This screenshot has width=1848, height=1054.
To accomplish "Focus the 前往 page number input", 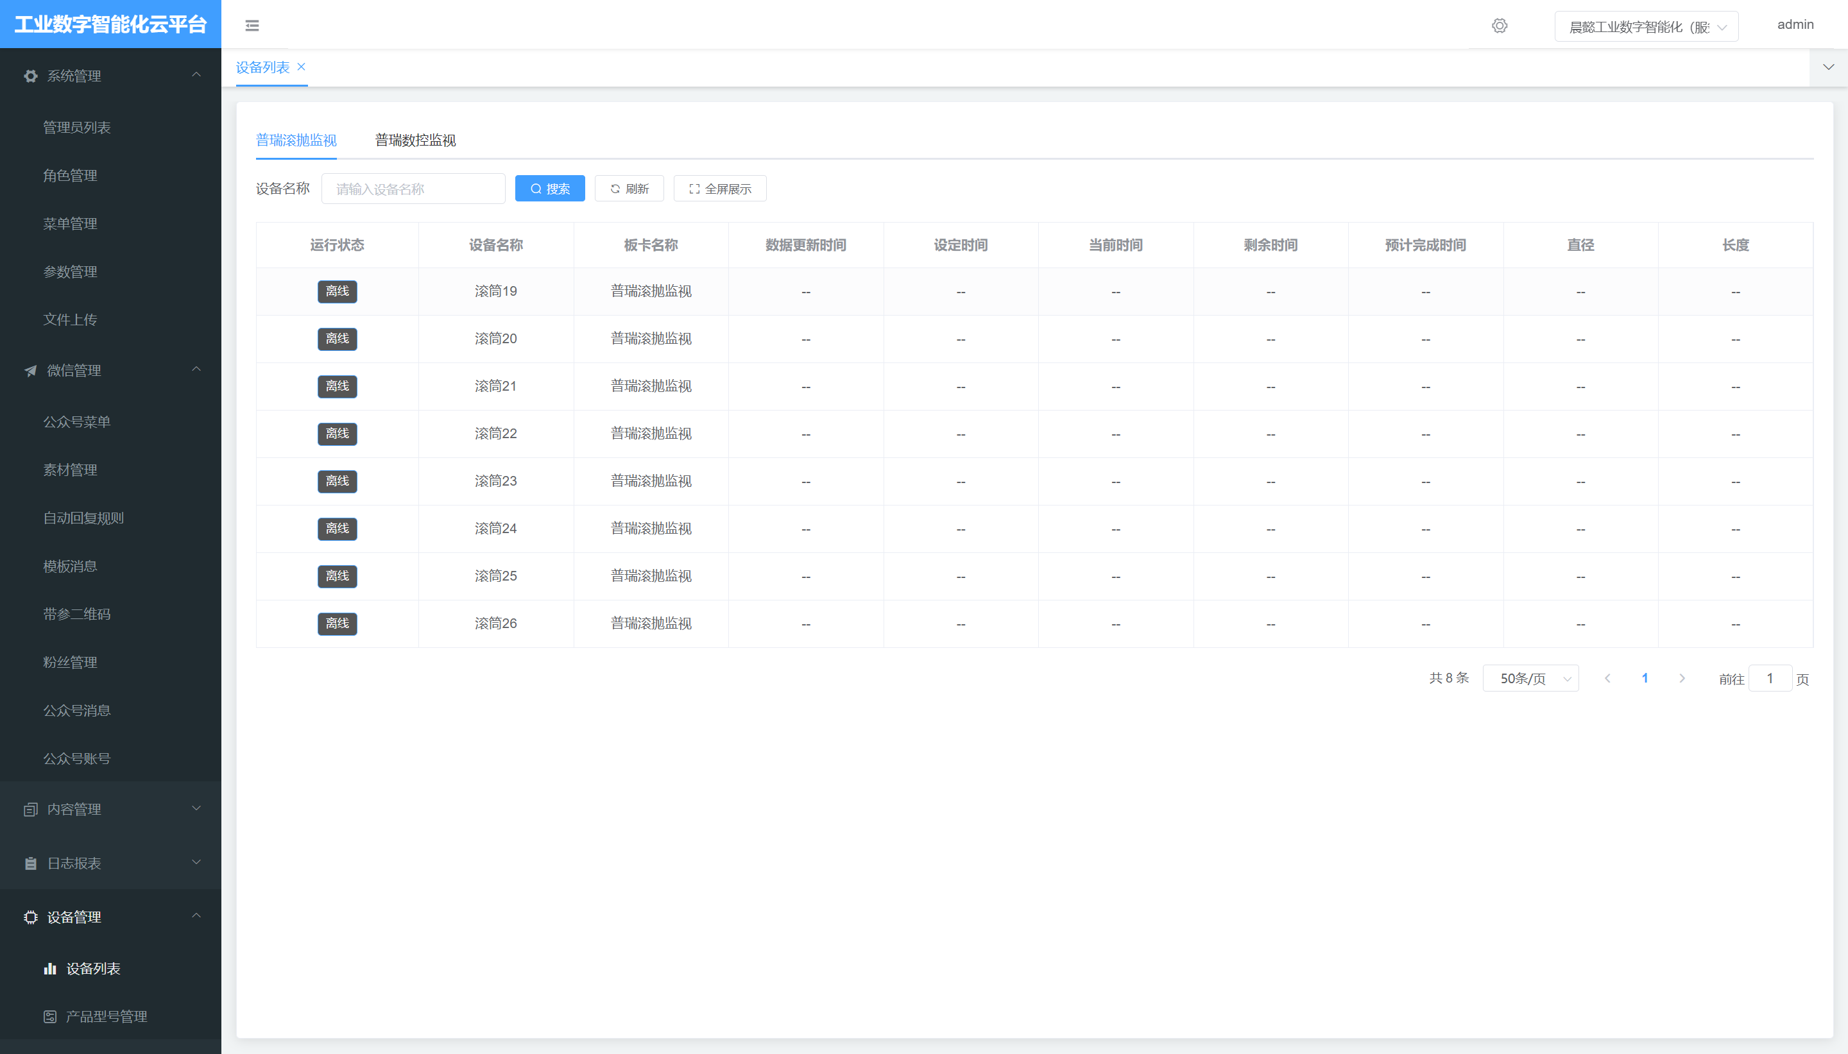I will coord(1770,678).
